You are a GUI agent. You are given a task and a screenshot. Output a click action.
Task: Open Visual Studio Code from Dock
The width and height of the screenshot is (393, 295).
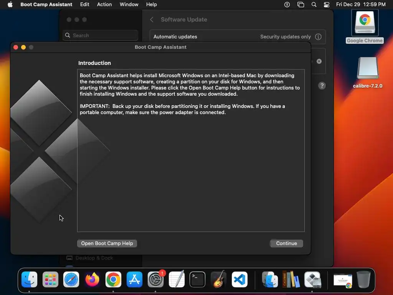pos(239,280)
